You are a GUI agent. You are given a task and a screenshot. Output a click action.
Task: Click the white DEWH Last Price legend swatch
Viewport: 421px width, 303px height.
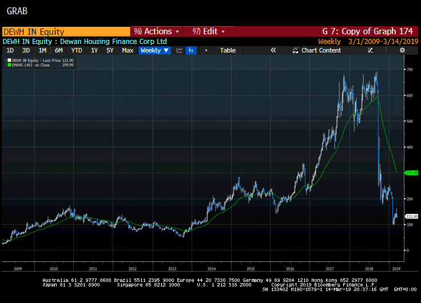pyautogui.click(x=9, y=60)
